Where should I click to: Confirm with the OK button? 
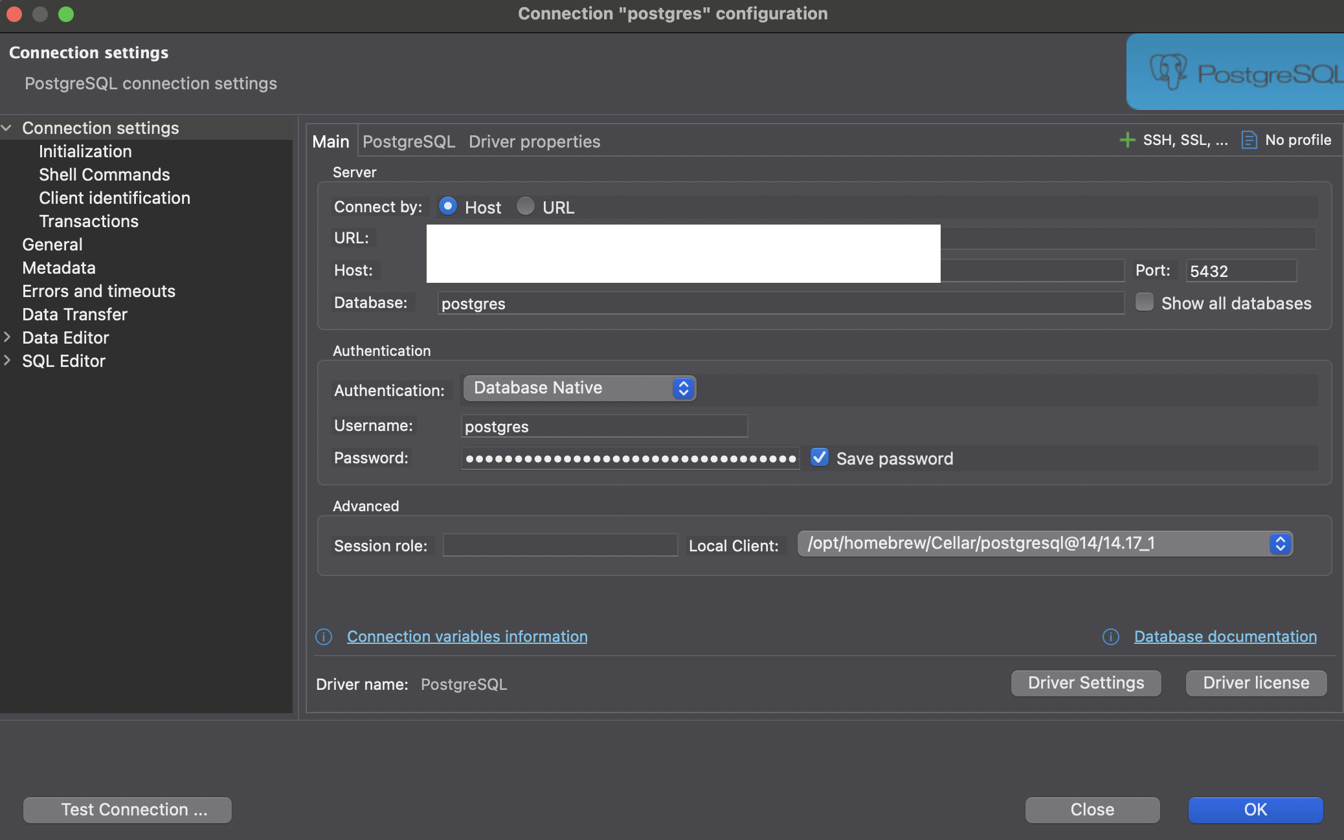tap(1256, 810)
